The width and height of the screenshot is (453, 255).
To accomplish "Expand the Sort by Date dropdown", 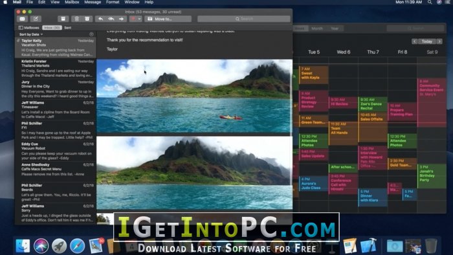I will pos(31,34).
